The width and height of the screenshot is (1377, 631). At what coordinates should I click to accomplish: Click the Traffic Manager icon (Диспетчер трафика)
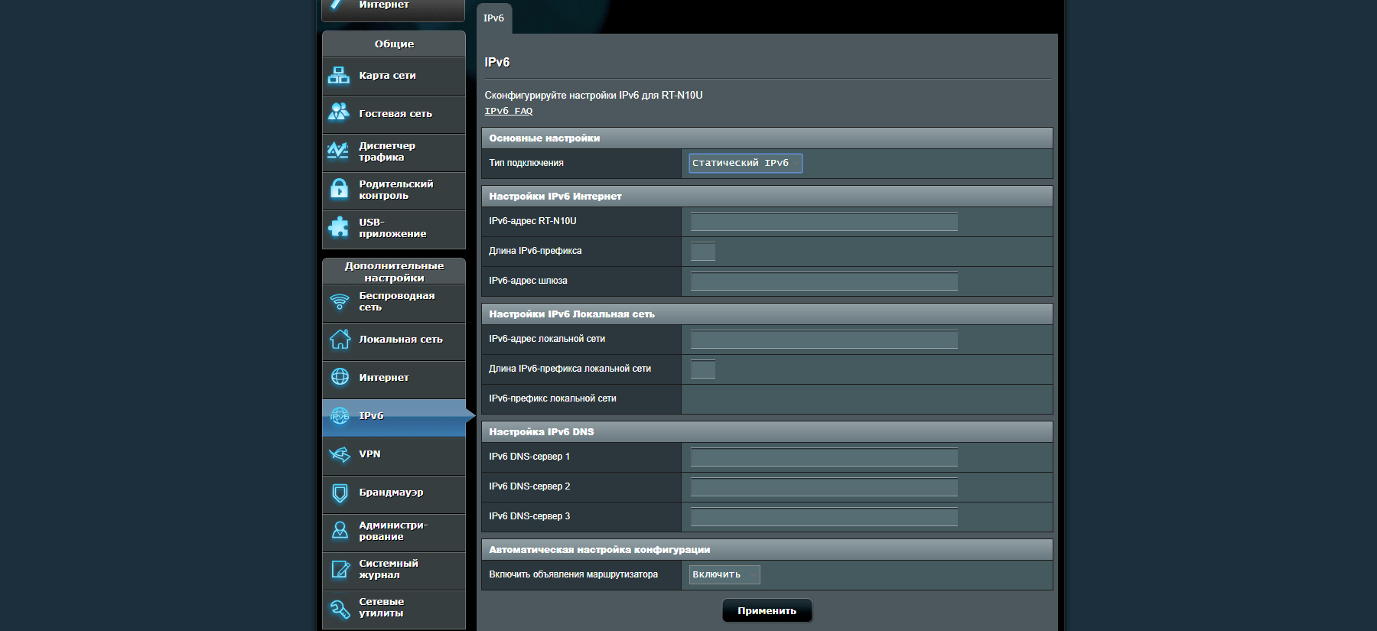(338, 151)
